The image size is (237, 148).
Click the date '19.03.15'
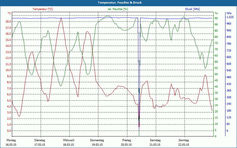pyautogui.click(x=97, y=145)
